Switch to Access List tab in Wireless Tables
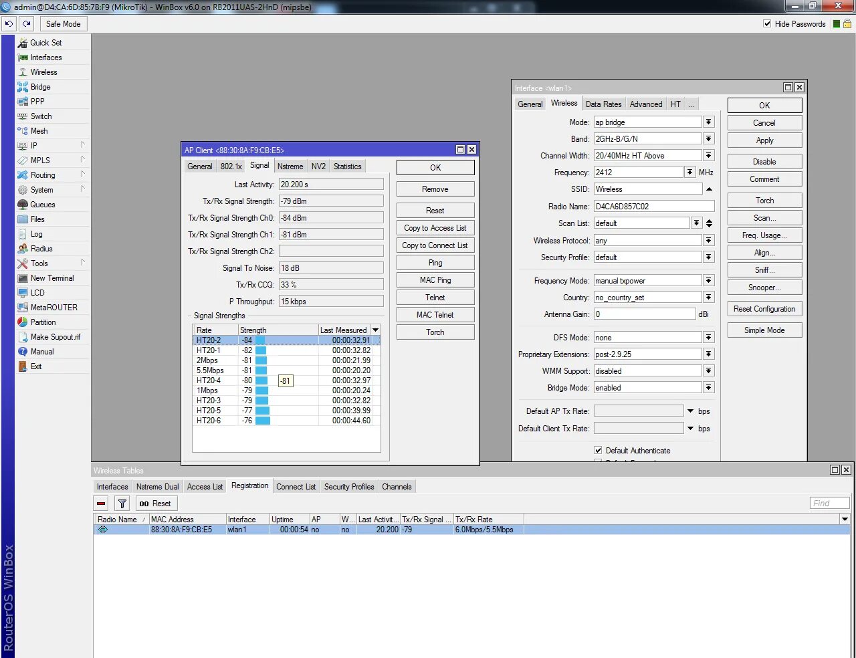856x658 pixels. click(205, 487)
